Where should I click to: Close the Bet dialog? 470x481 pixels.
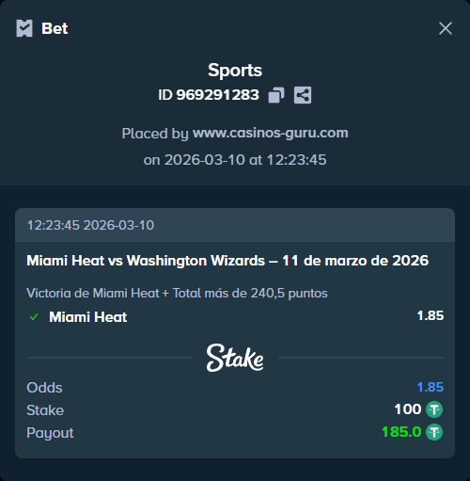point(446,28)
